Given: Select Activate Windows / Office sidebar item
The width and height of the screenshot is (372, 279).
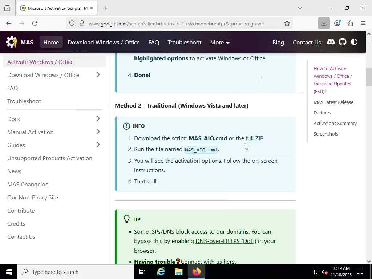Looking at the screenshot, I should tap(54, 62).
